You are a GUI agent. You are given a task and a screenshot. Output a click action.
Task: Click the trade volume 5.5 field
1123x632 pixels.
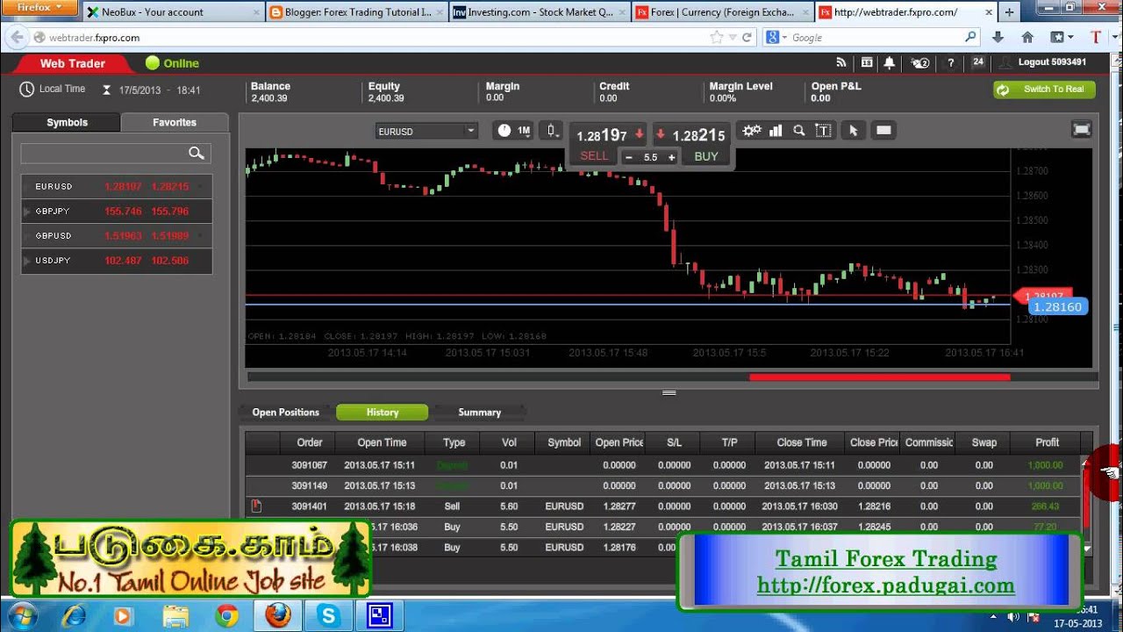(x=650, y=157)
